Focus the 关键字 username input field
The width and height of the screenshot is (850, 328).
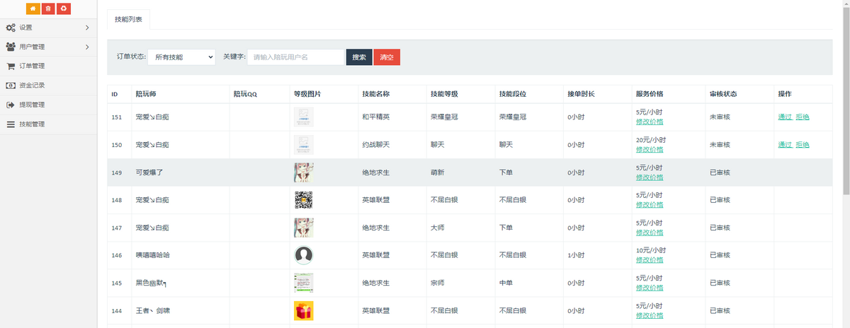[x=296, y=57]
